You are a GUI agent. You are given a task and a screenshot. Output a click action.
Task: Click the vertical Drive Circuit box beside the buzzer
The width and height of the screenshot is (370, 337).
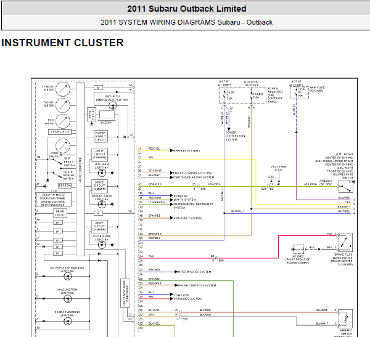coord(91,115)
